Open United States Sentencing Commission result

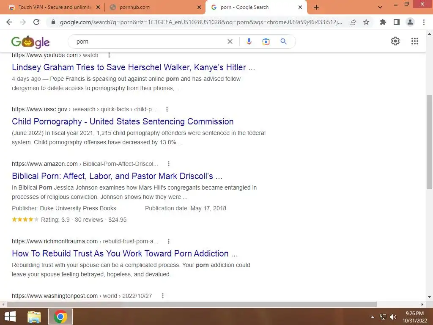click(x=123, y=121)
